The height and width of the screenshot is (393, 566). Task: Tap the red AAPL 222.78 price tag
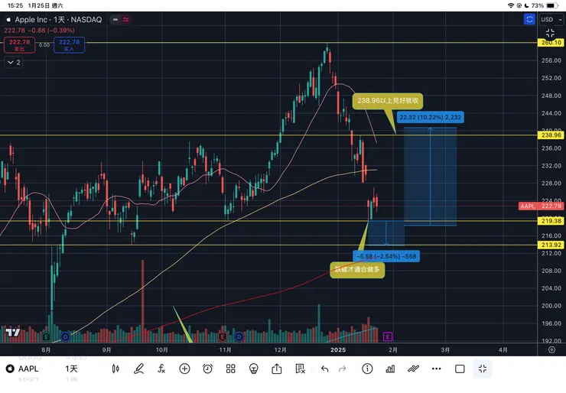(x=541, y=206)
